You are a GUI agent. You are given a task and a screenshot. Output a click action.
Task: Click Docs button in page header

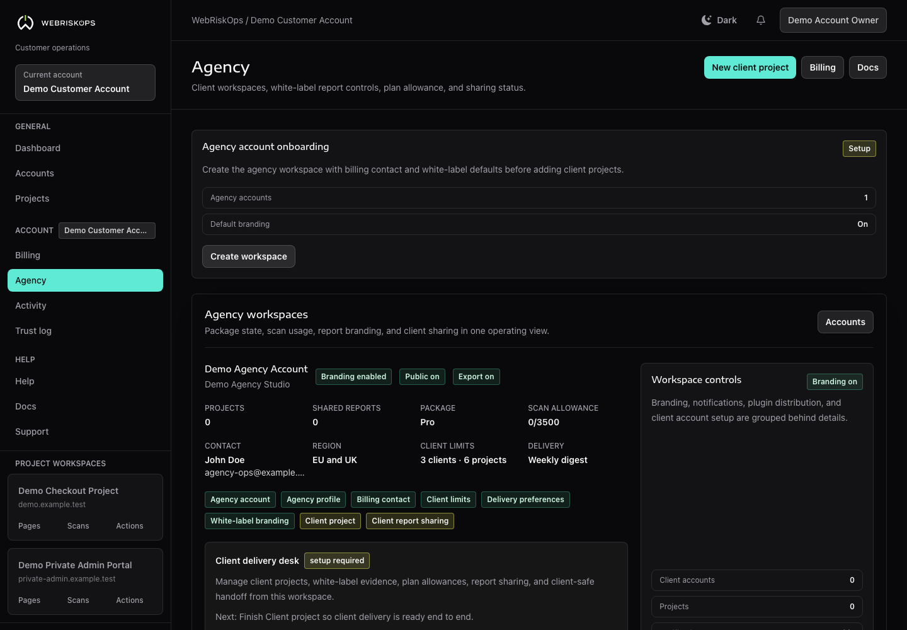point(868,67)
